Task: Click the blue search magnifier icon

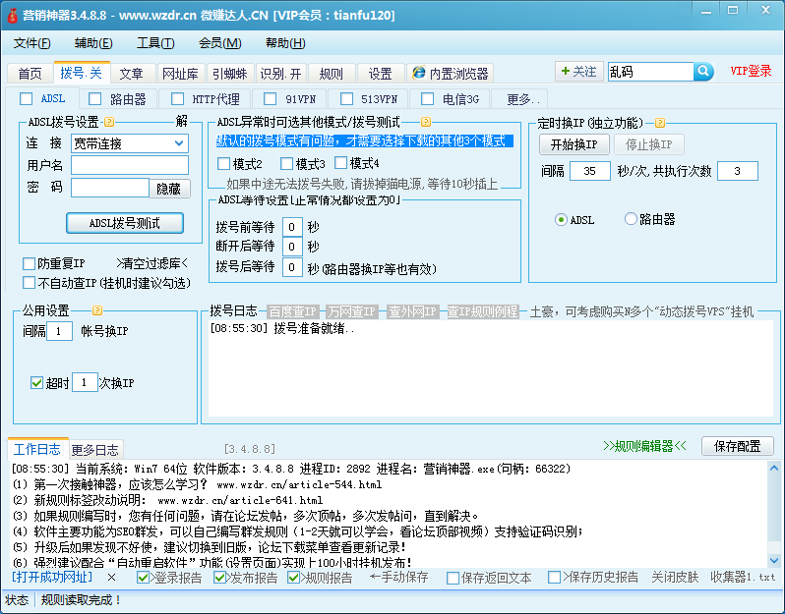Action: (x=703, y=72)
